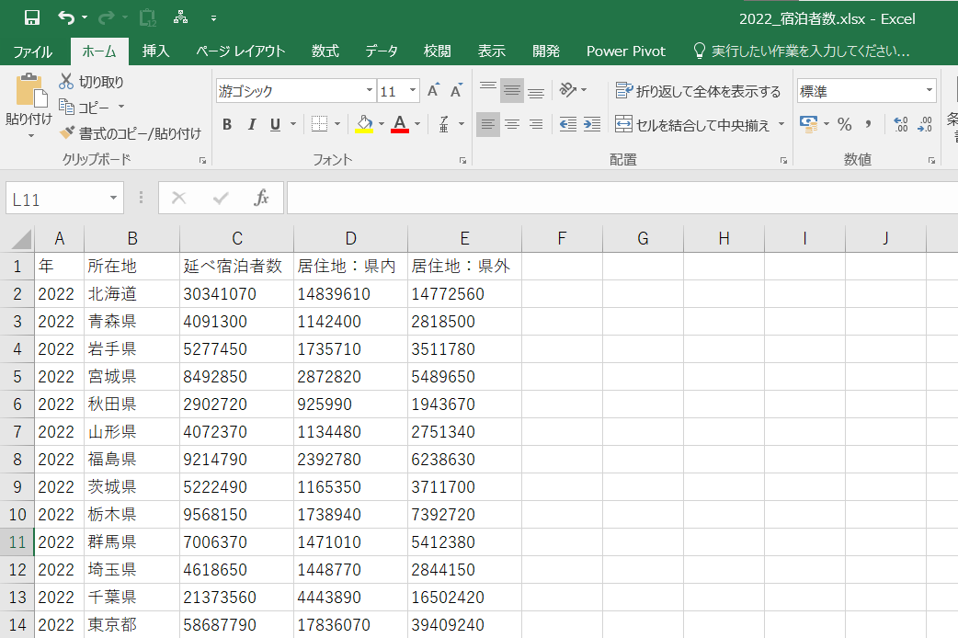Screen dimensions: 958x638
Task: Apply percent style to the selection
Action: coord(844,123)
